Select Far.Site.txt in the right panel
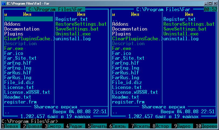This screenshot has height=130, width=219. pyautogui.click(x=128, y=58)
